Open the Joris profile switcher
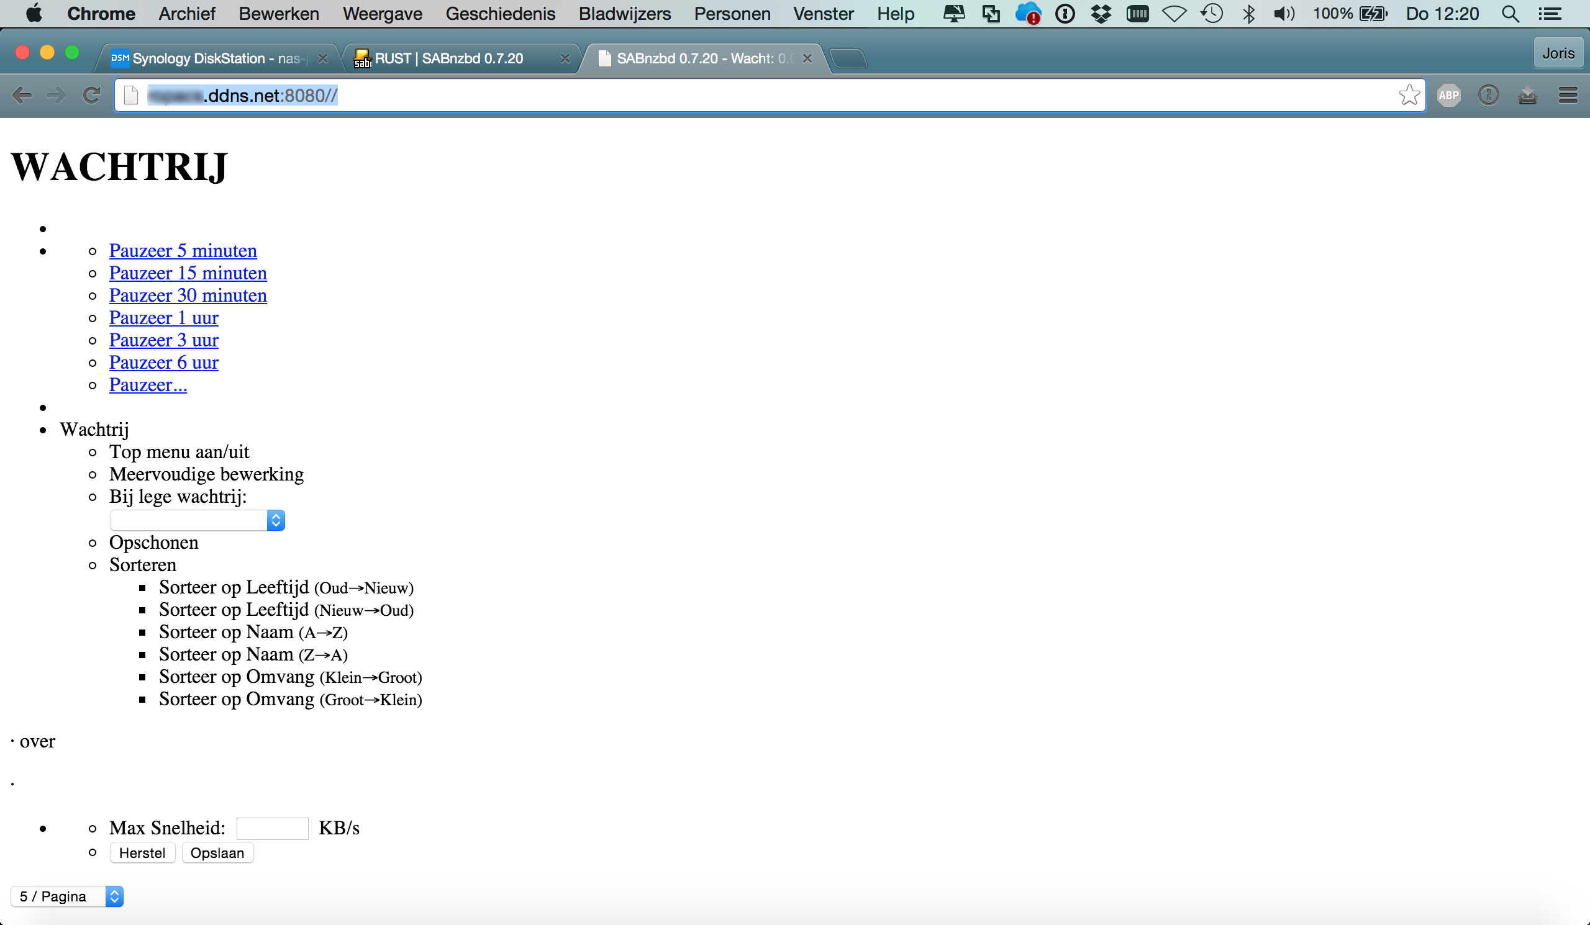Screen dimensions: 1590x925 click(x=1558, y=53)
